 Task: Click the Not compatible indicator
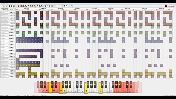click(170, 6)
